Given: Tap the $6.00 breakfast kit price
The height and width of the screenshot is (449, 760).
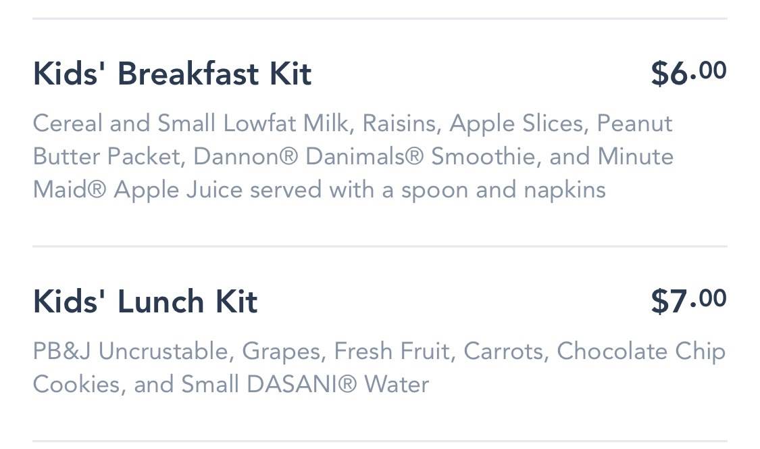Looking at the screenshot, I should [688, 73].
